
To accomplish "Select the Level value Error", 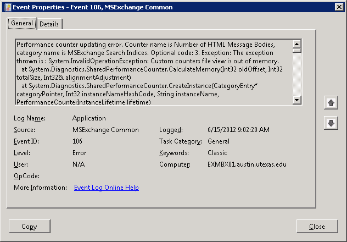I will [79, 153].
